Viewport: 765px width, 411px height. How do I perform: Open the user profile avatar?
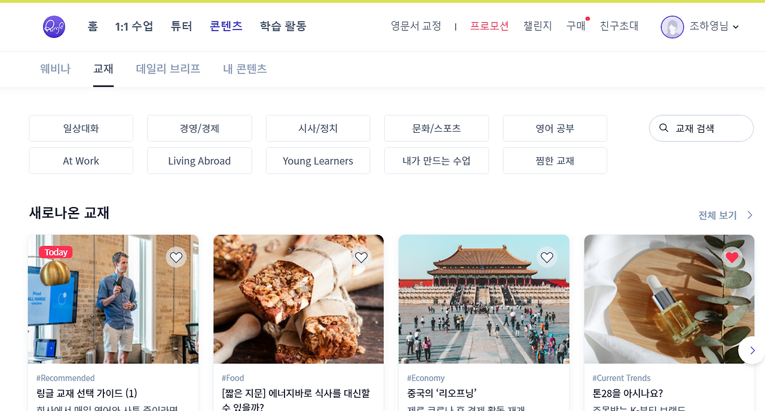point(672,27)
